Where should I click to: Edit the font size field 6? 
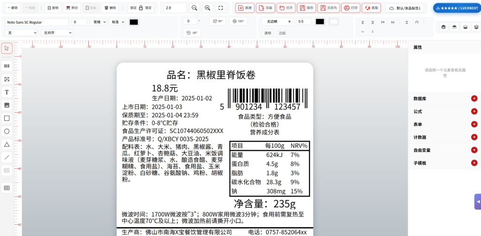pyautogui.click(x=79, y=22)
